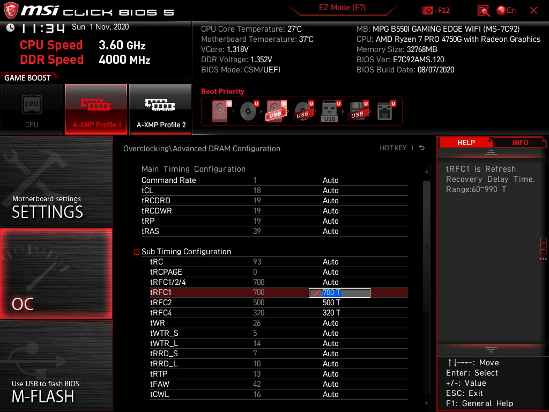The width and height of the screenshot is (549, 412).
Task: Open the OC overclocking section
Action: (x=56, y=274)
